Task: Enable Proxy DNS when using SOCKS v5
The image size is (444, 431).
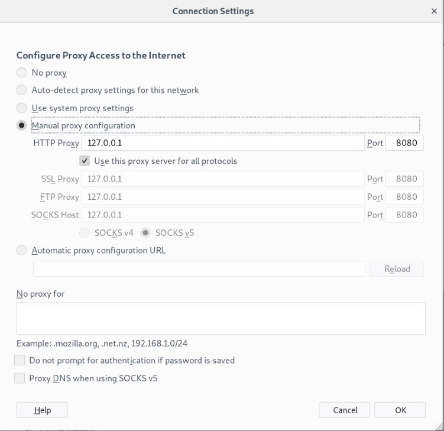Action: [20, 378]
